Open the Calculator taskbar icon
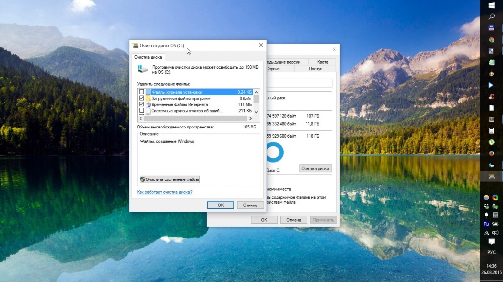This screenshot has height=282, width=503. tap(491, 131)
